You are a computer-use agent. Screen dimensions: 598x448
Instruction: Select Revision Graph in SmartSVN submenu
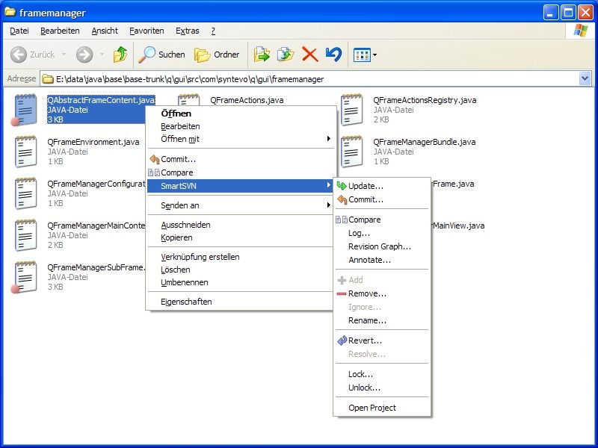click(379, 246)
